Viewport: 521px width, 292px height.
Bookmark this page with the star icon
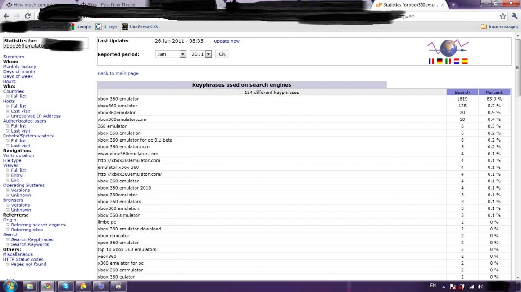[x=503, y=16]
